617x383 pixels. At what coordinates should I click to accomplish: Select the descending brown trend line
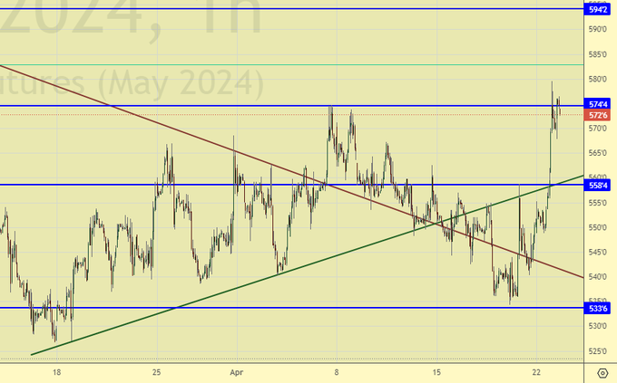[181, 132]
